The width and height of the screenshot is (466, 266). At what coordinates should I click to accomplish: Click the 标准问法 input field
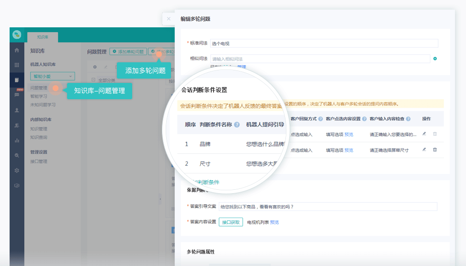324,44
